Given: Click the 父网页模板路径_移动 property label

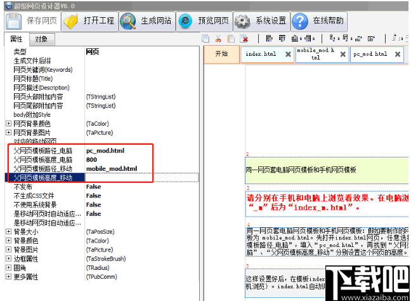Looking at the screenshot, I should (x=43, y=168).
